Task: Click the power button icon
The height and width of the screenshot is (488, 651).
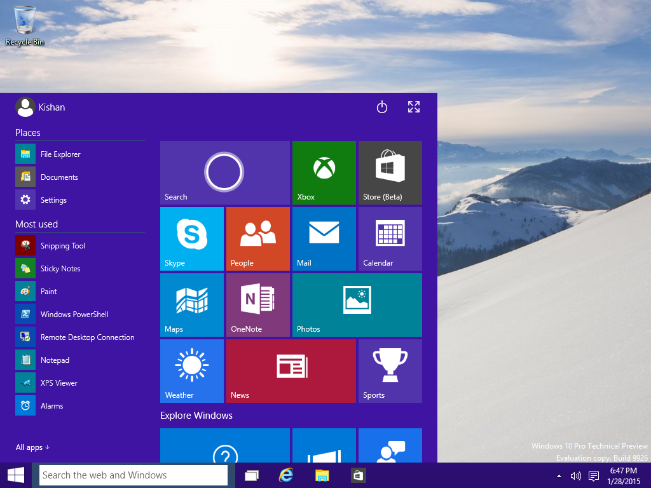Action: [x=382, y=107]
